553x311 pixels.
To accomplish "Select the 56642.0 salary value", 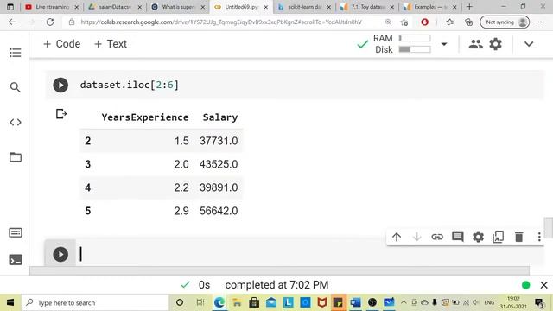I will (x=219, y=211).
